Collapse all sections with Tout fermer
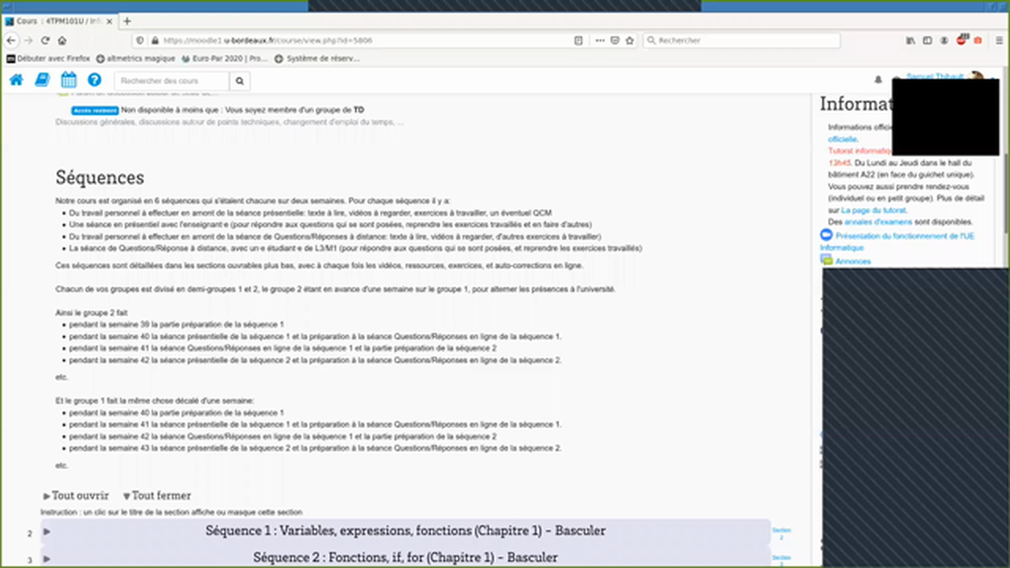 pyautogui.click(x=157, y=495)
